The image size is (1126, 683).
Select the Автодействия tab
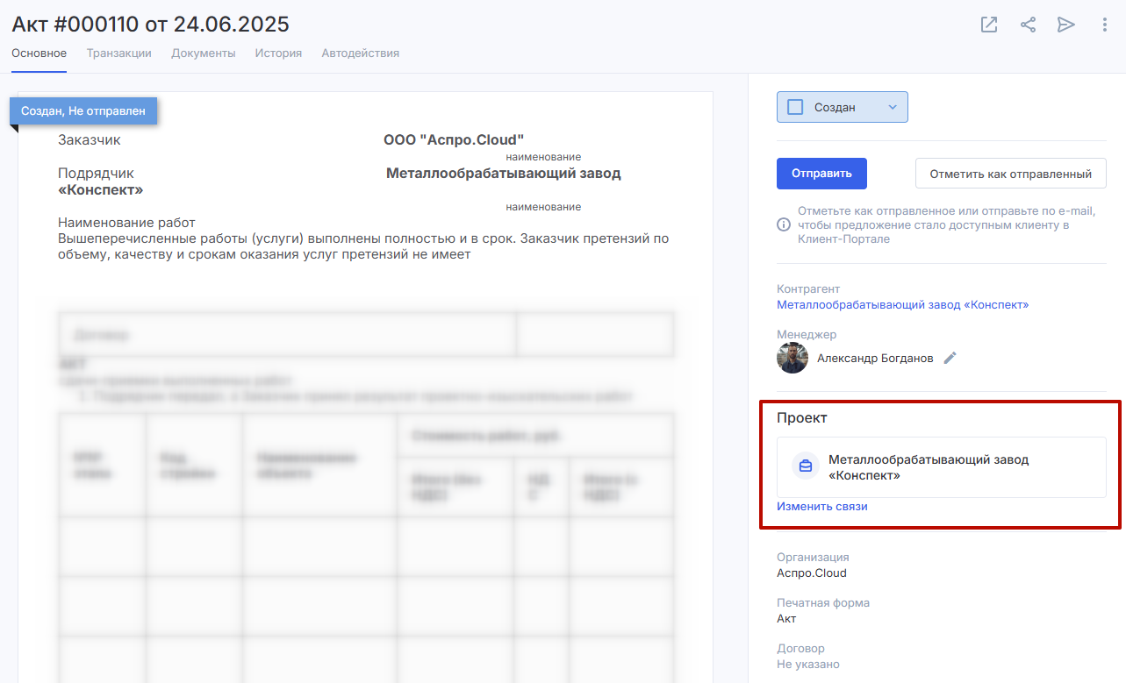click(x=360, y=53)
